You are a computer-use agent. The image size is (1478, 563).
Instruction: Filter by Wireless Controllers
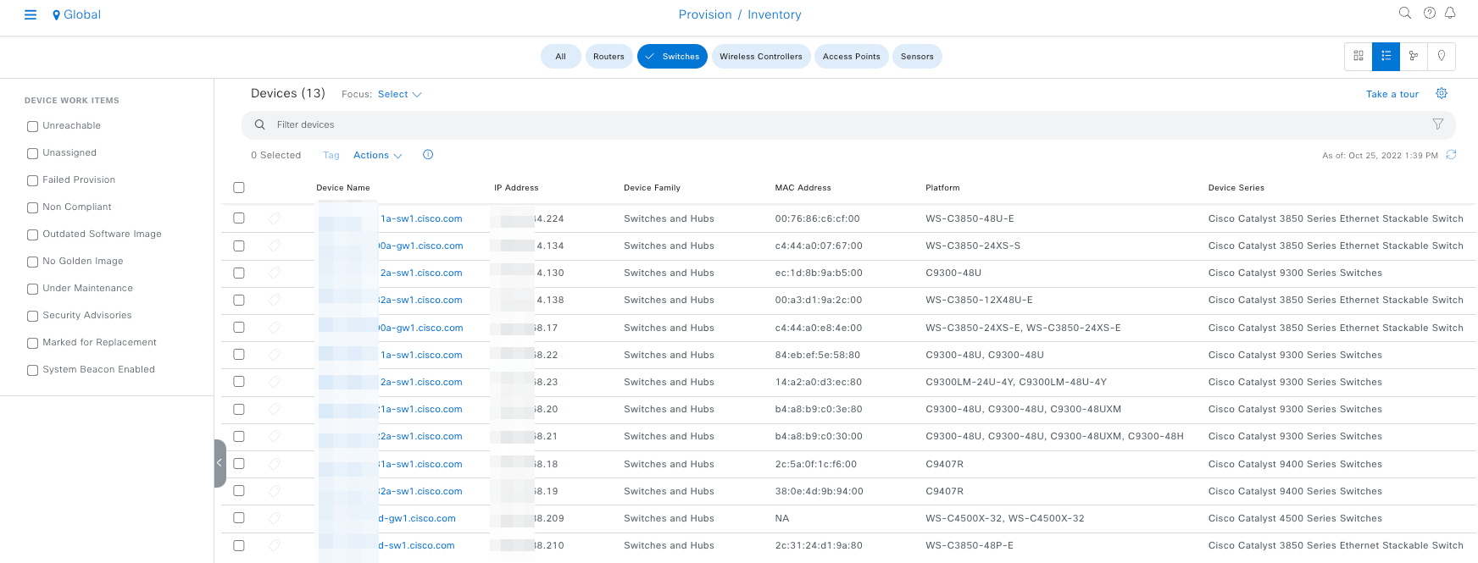point(761,56)
